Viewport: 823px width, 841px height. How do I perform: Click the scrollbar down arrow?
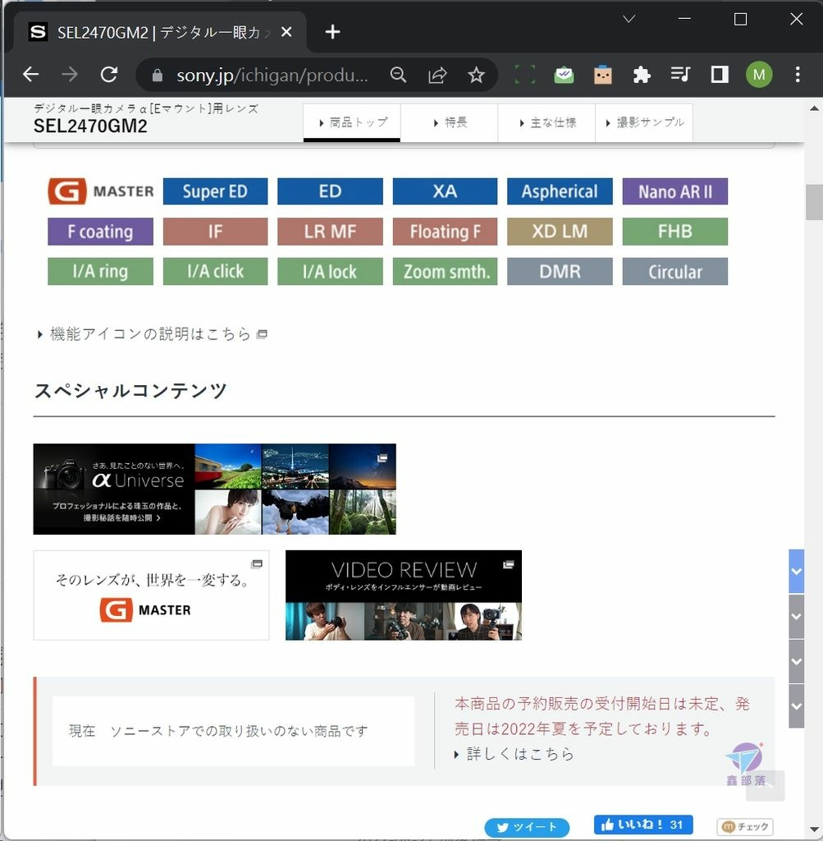(x=814, y=830)
